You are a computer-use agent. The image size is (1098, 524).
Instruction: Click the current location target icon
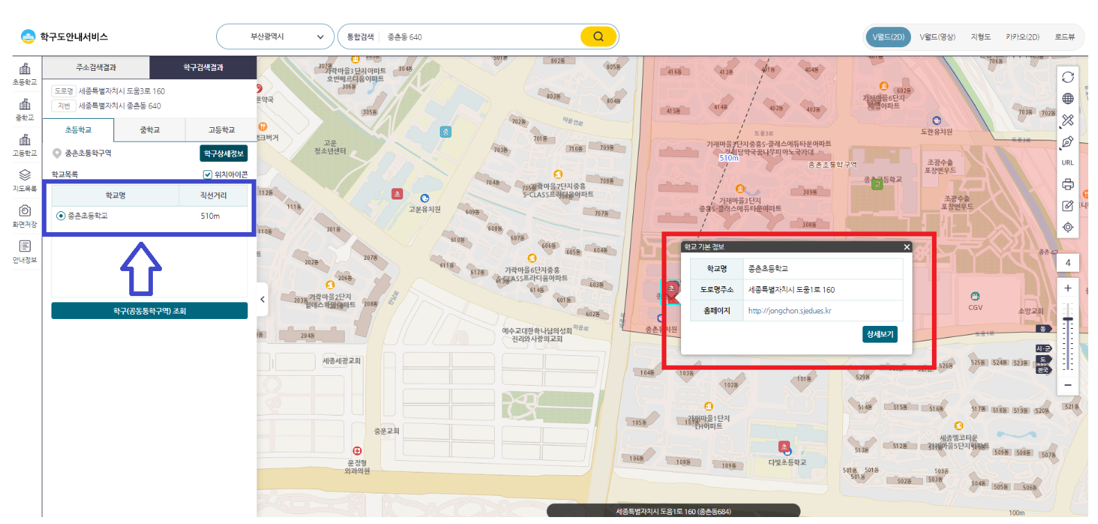click(1068, 227)
